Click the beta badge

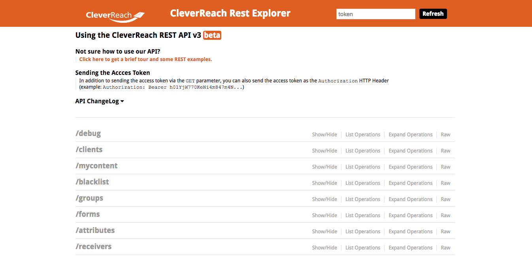click(212, 35)
